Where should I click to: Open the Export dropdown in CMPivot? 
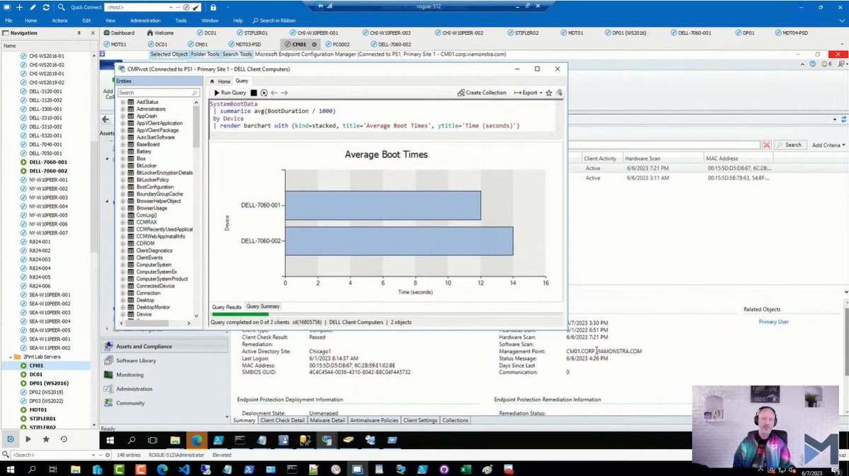[x=527, y=93]
